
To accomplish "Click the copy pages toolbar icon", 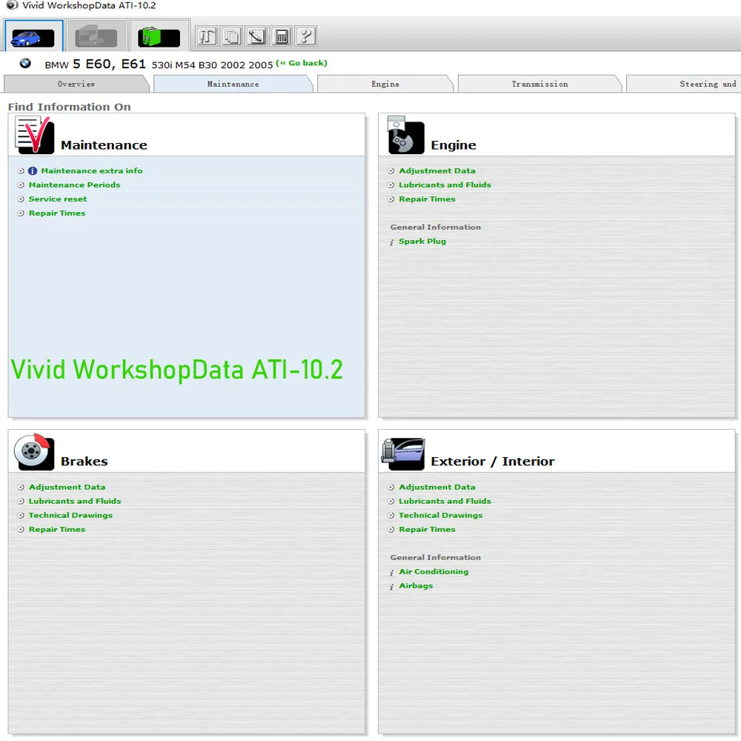I will 231,36.
